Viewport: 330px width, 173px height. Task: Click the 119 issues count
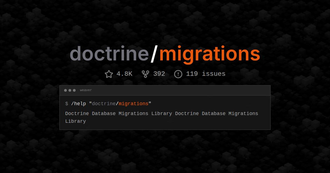click(x=205, y=74)
